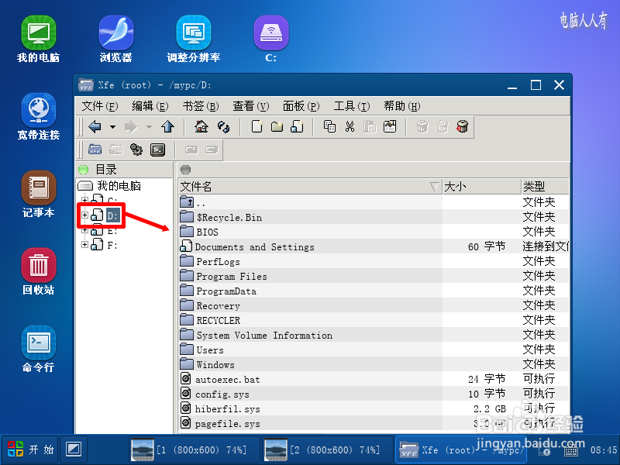Select the Windows folder
This screenshot has height=465, width=620.
[215, 365]
